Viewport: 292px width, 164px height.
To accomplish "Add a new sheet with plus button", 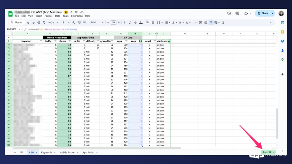I will (x=15, y=152).
